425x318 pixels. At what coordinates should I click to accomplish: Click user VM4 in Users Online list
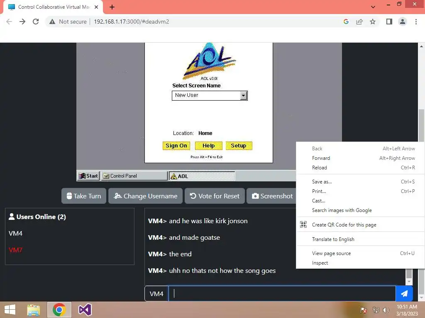(x=15, y=234)
